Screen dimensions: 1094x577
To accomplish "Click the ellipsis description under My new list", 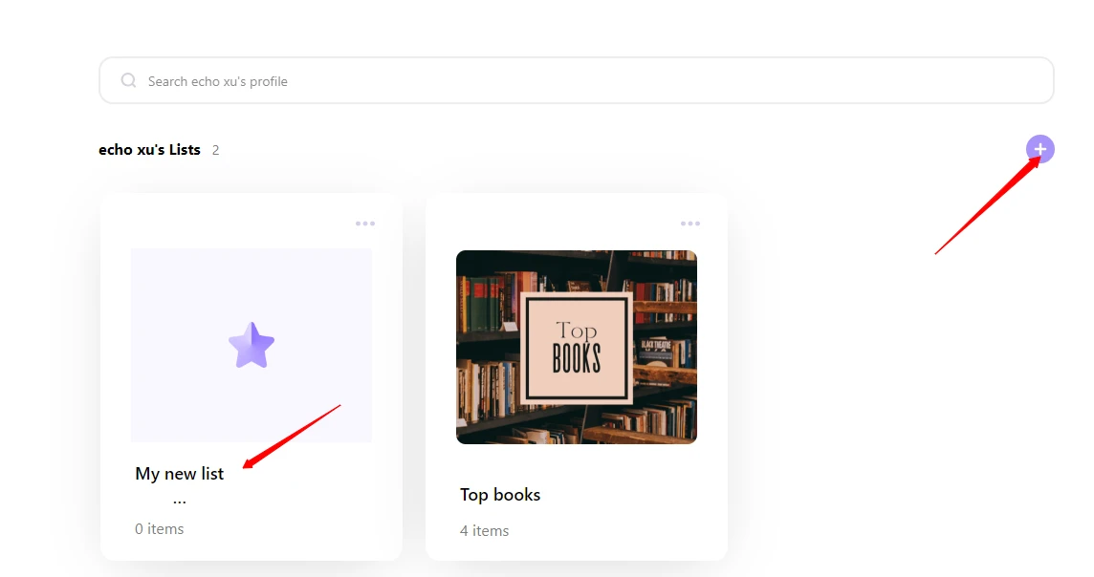I will (x=180, y=501).
